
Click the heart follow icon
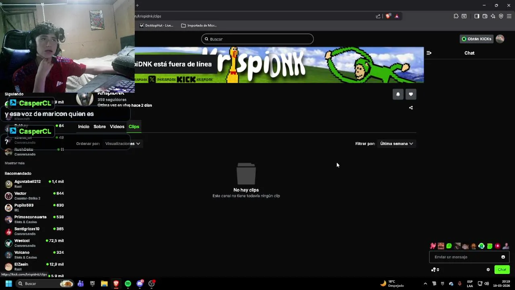tap(411, 94)
